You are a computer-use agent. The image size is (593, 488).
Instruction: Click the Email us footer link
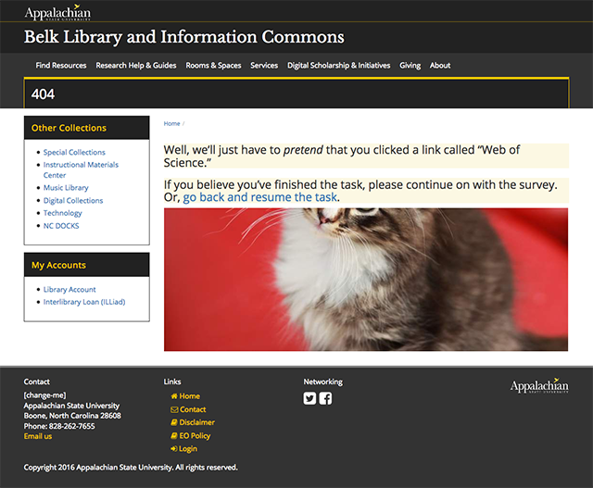[38, 436]
